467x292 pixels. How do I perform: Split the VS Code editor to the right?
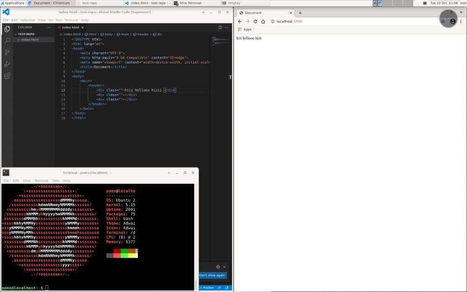220,28
